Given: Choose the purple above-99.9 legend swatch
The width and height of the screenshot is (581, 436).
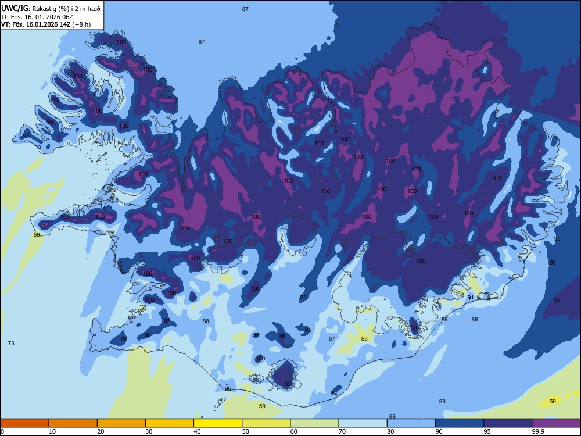Looking at the screenshot, I should [556, 423].
